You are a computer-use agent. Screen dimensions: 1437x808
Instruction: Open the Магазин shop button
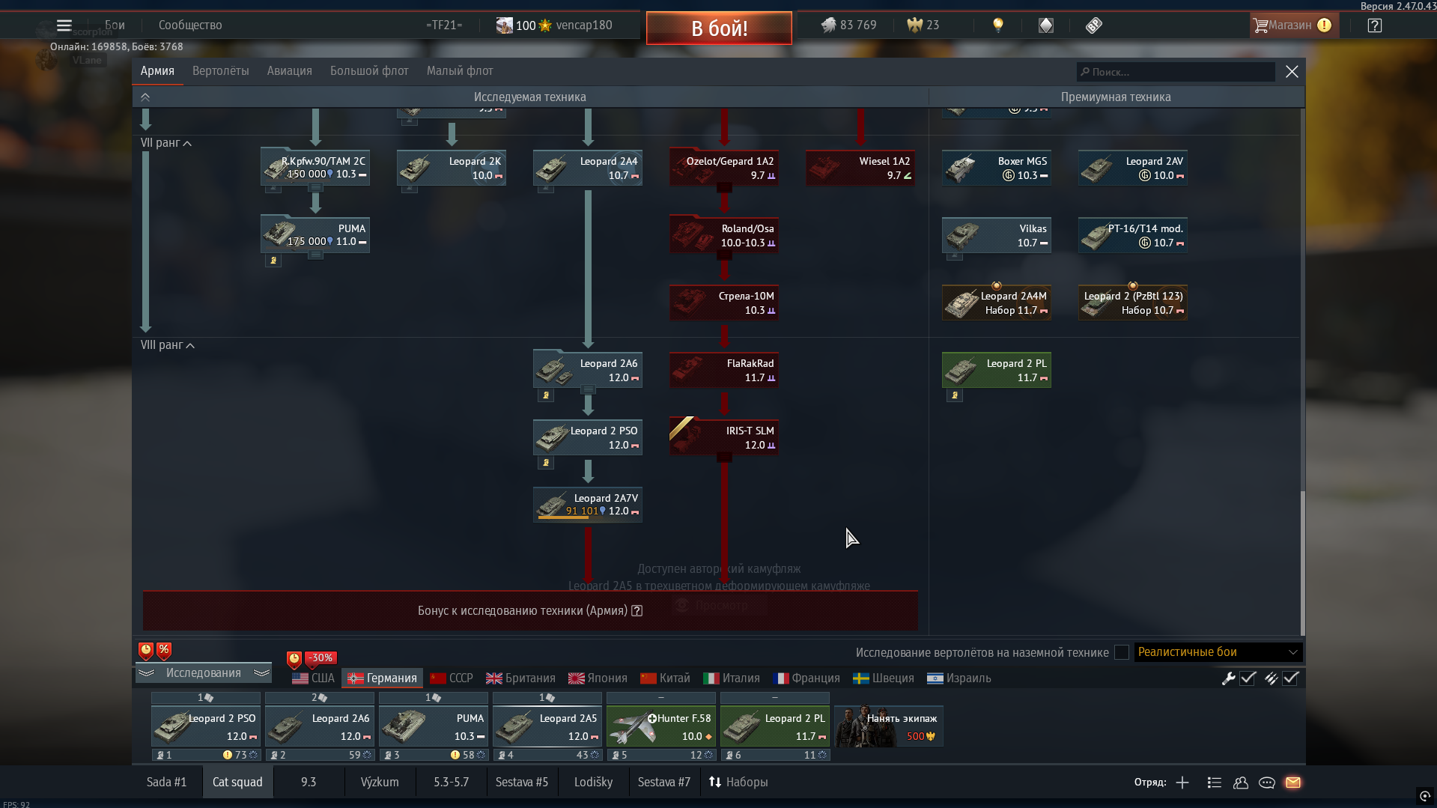[1293, 25]
